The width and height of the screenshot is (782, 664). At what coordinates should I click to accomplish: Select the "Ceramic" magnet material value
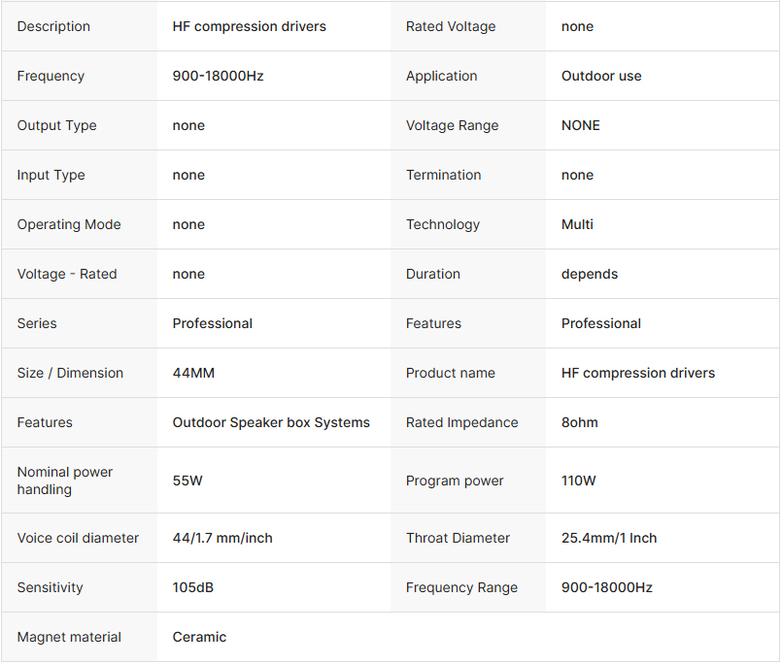[x=199, y=637]
